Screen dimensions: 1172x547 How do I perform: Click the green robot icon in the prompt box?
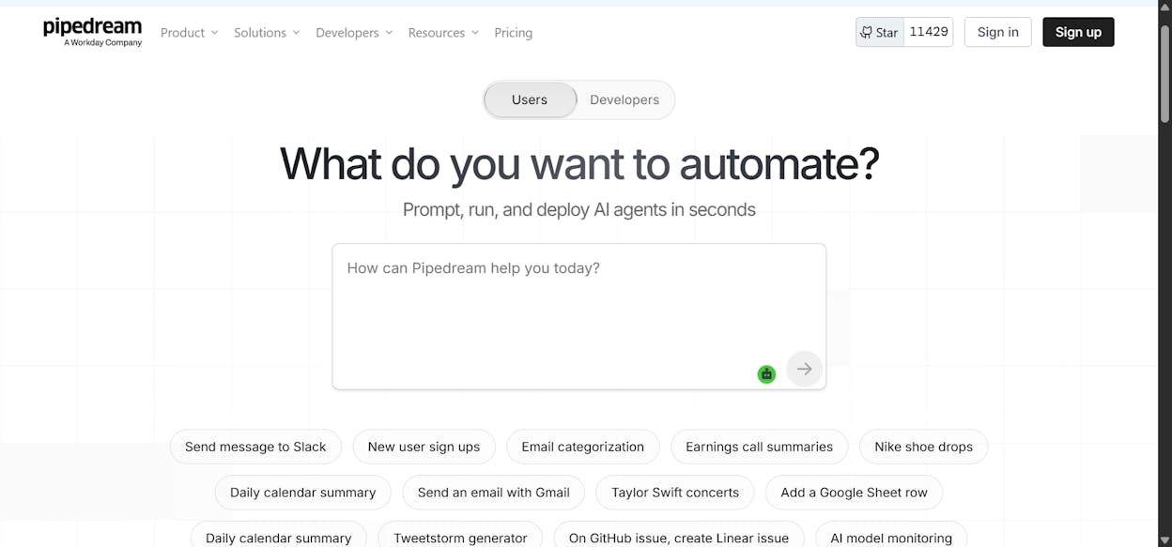[767, 373]
